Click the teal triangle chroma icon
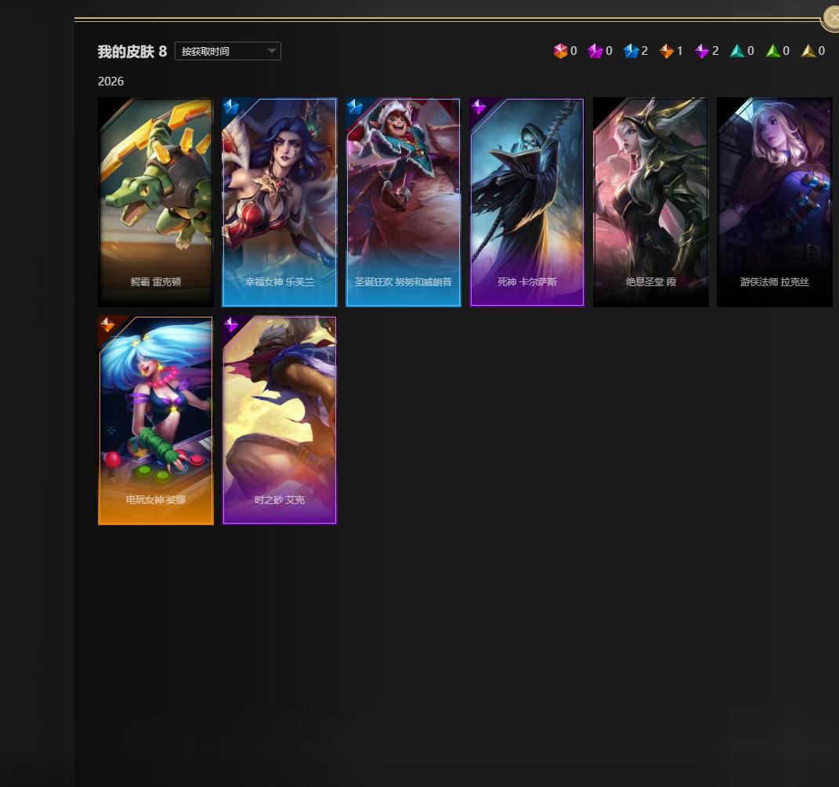Viewport: 839px width, 787px height. (737, 51)
